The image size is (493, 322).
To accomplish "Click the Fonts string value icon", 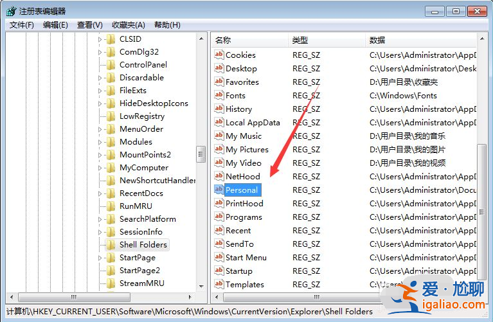I will click(x=219, y=95).
